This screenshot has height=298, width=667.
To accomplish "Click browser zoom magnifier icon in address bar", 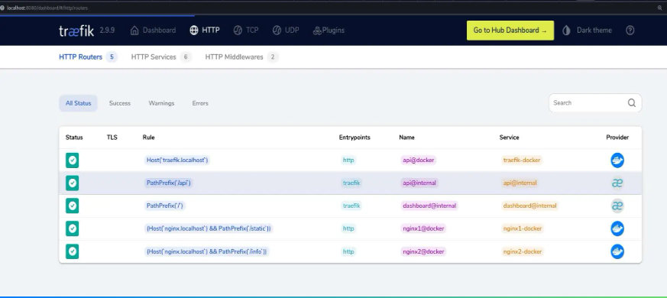I will tap(660, 8).
